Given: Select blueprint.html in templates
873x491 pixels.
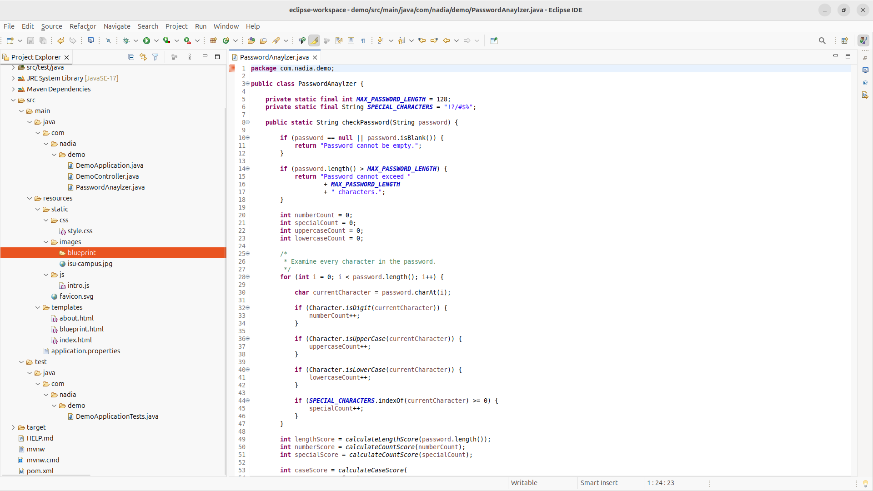Looking at the screenshot, I should click(x=81, y=329).
